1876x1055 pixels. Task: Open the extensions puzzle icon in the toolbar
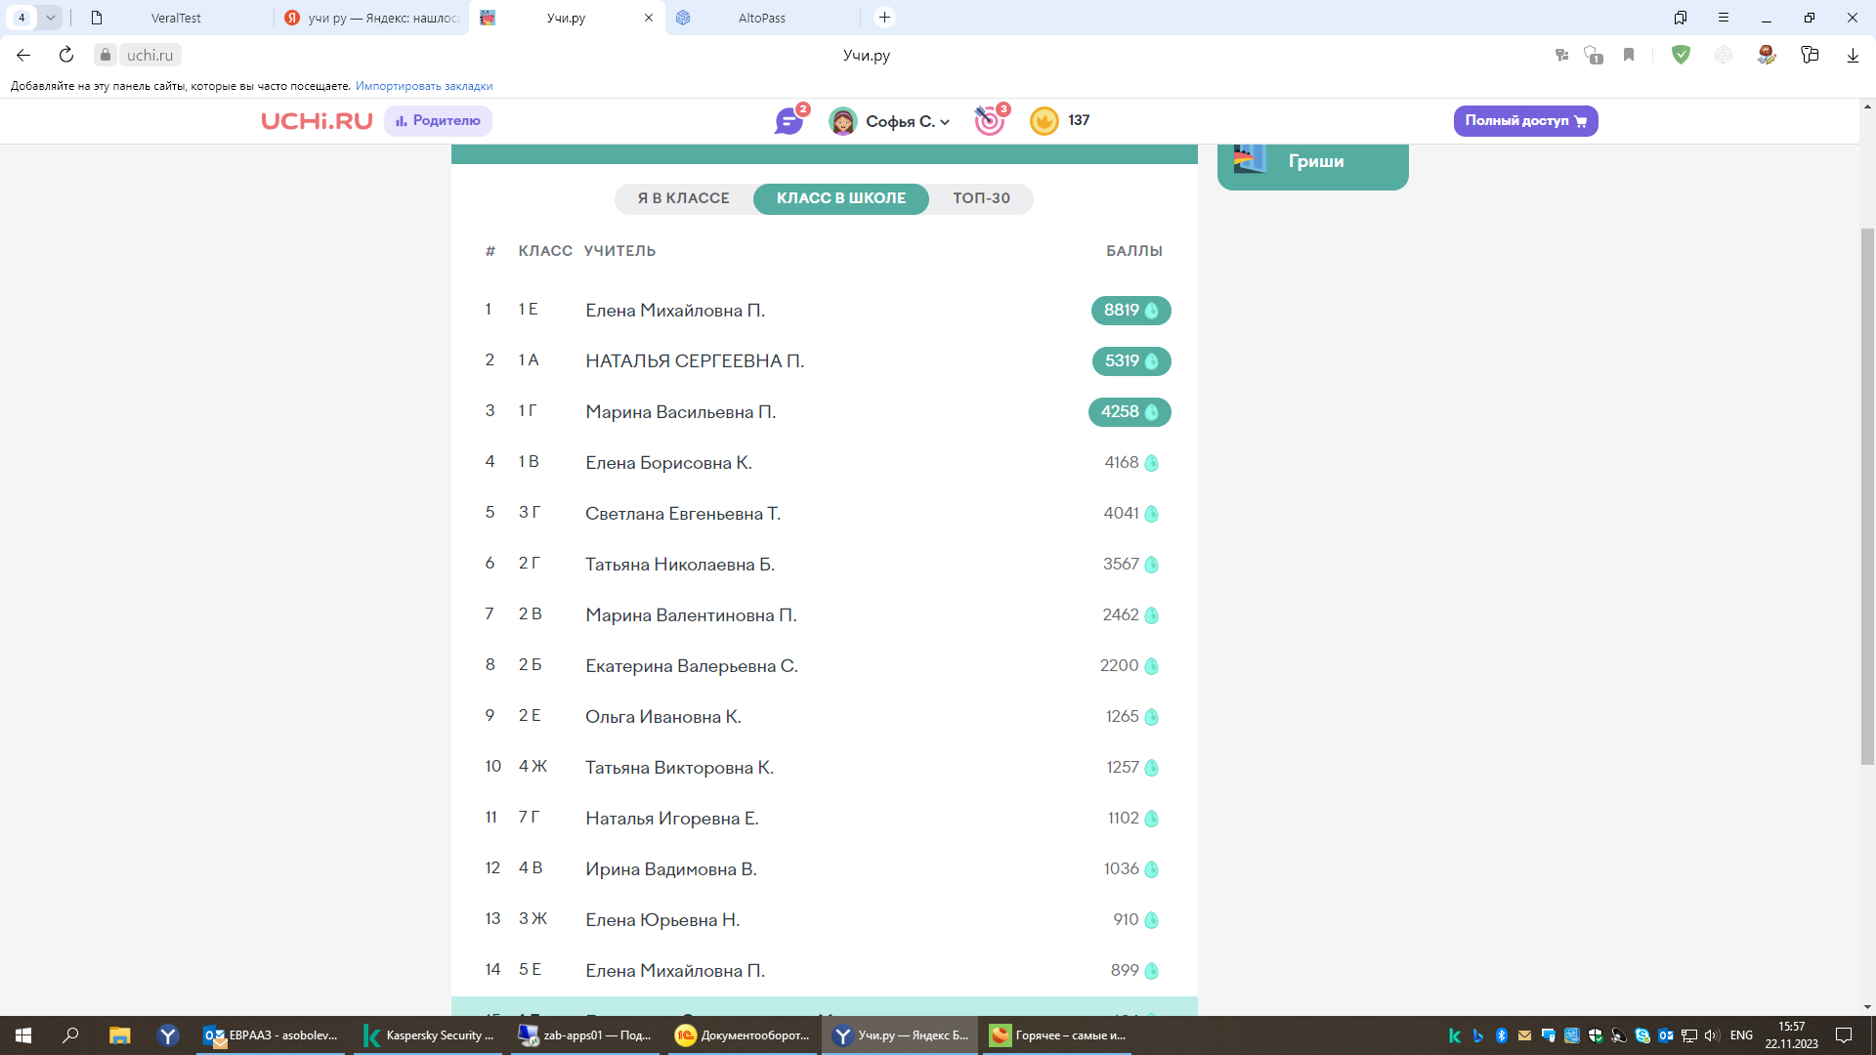click(x=1810, y=55)
